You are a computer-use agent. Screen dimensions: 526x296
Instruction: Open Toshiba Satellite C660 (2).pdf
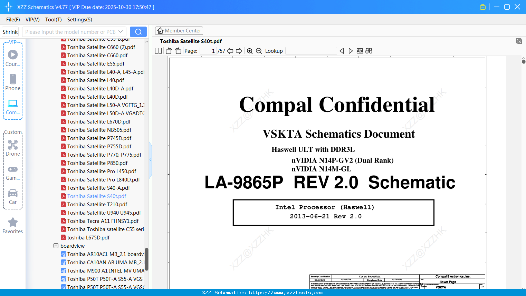point(101,47)
